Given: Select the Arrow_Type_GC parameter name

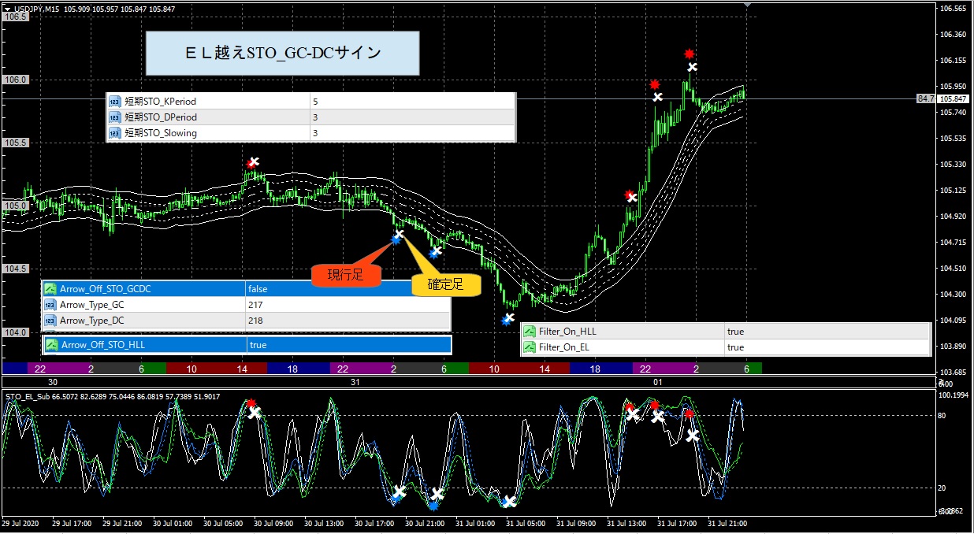Looking at the screenshot, I should [92, 305].
